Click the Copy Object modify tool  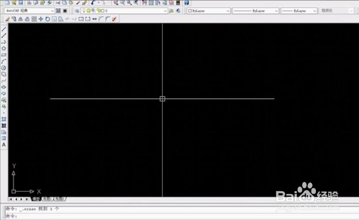(14, 19)
